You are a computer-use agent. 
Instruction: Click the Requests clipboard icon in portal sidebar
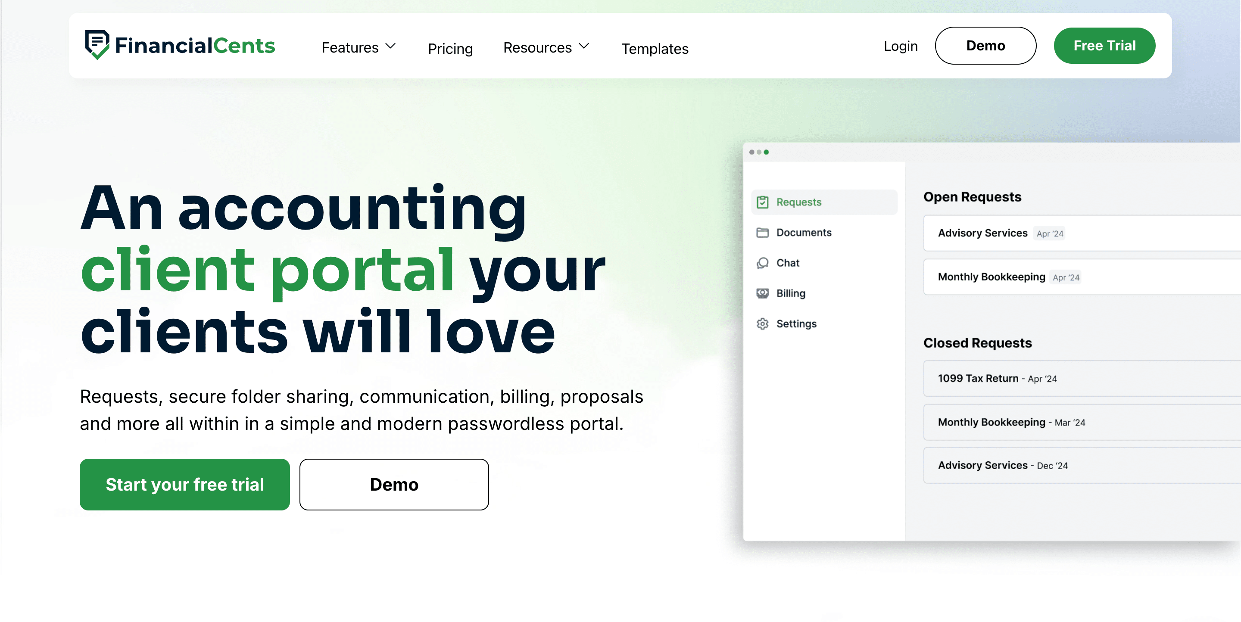[762, 202]
